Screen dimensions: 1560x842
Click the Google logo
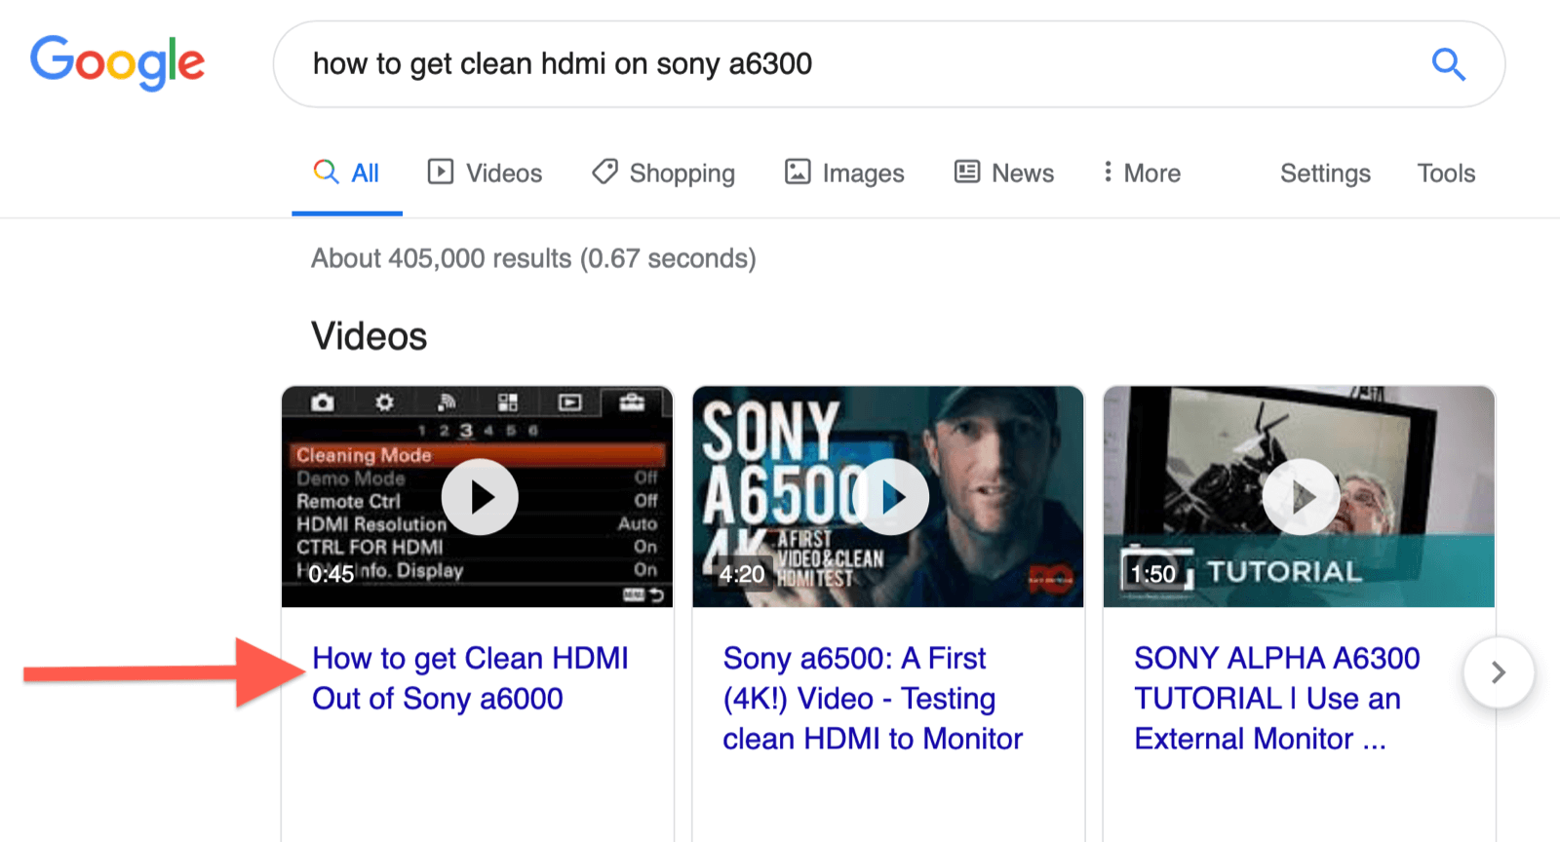pyautogui.click(x=117, y=63)
